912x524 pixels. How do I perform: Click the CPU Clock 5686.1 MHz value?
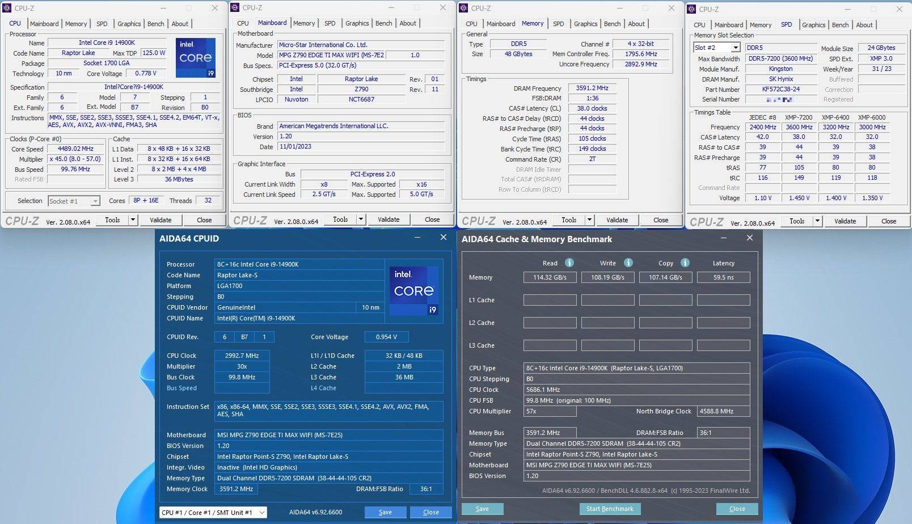[x=637, y=390]
